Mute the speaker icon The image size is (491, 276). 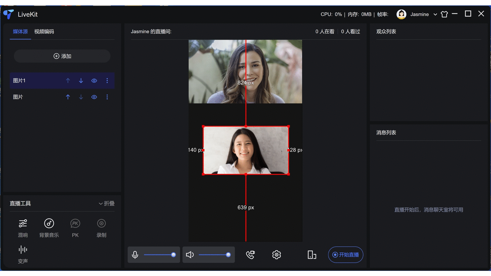tap(190, 255)
